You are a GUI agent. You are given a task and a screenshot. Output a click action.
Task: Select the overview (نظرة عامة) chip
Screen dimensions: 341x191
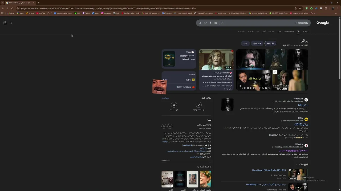pos(270,43)
